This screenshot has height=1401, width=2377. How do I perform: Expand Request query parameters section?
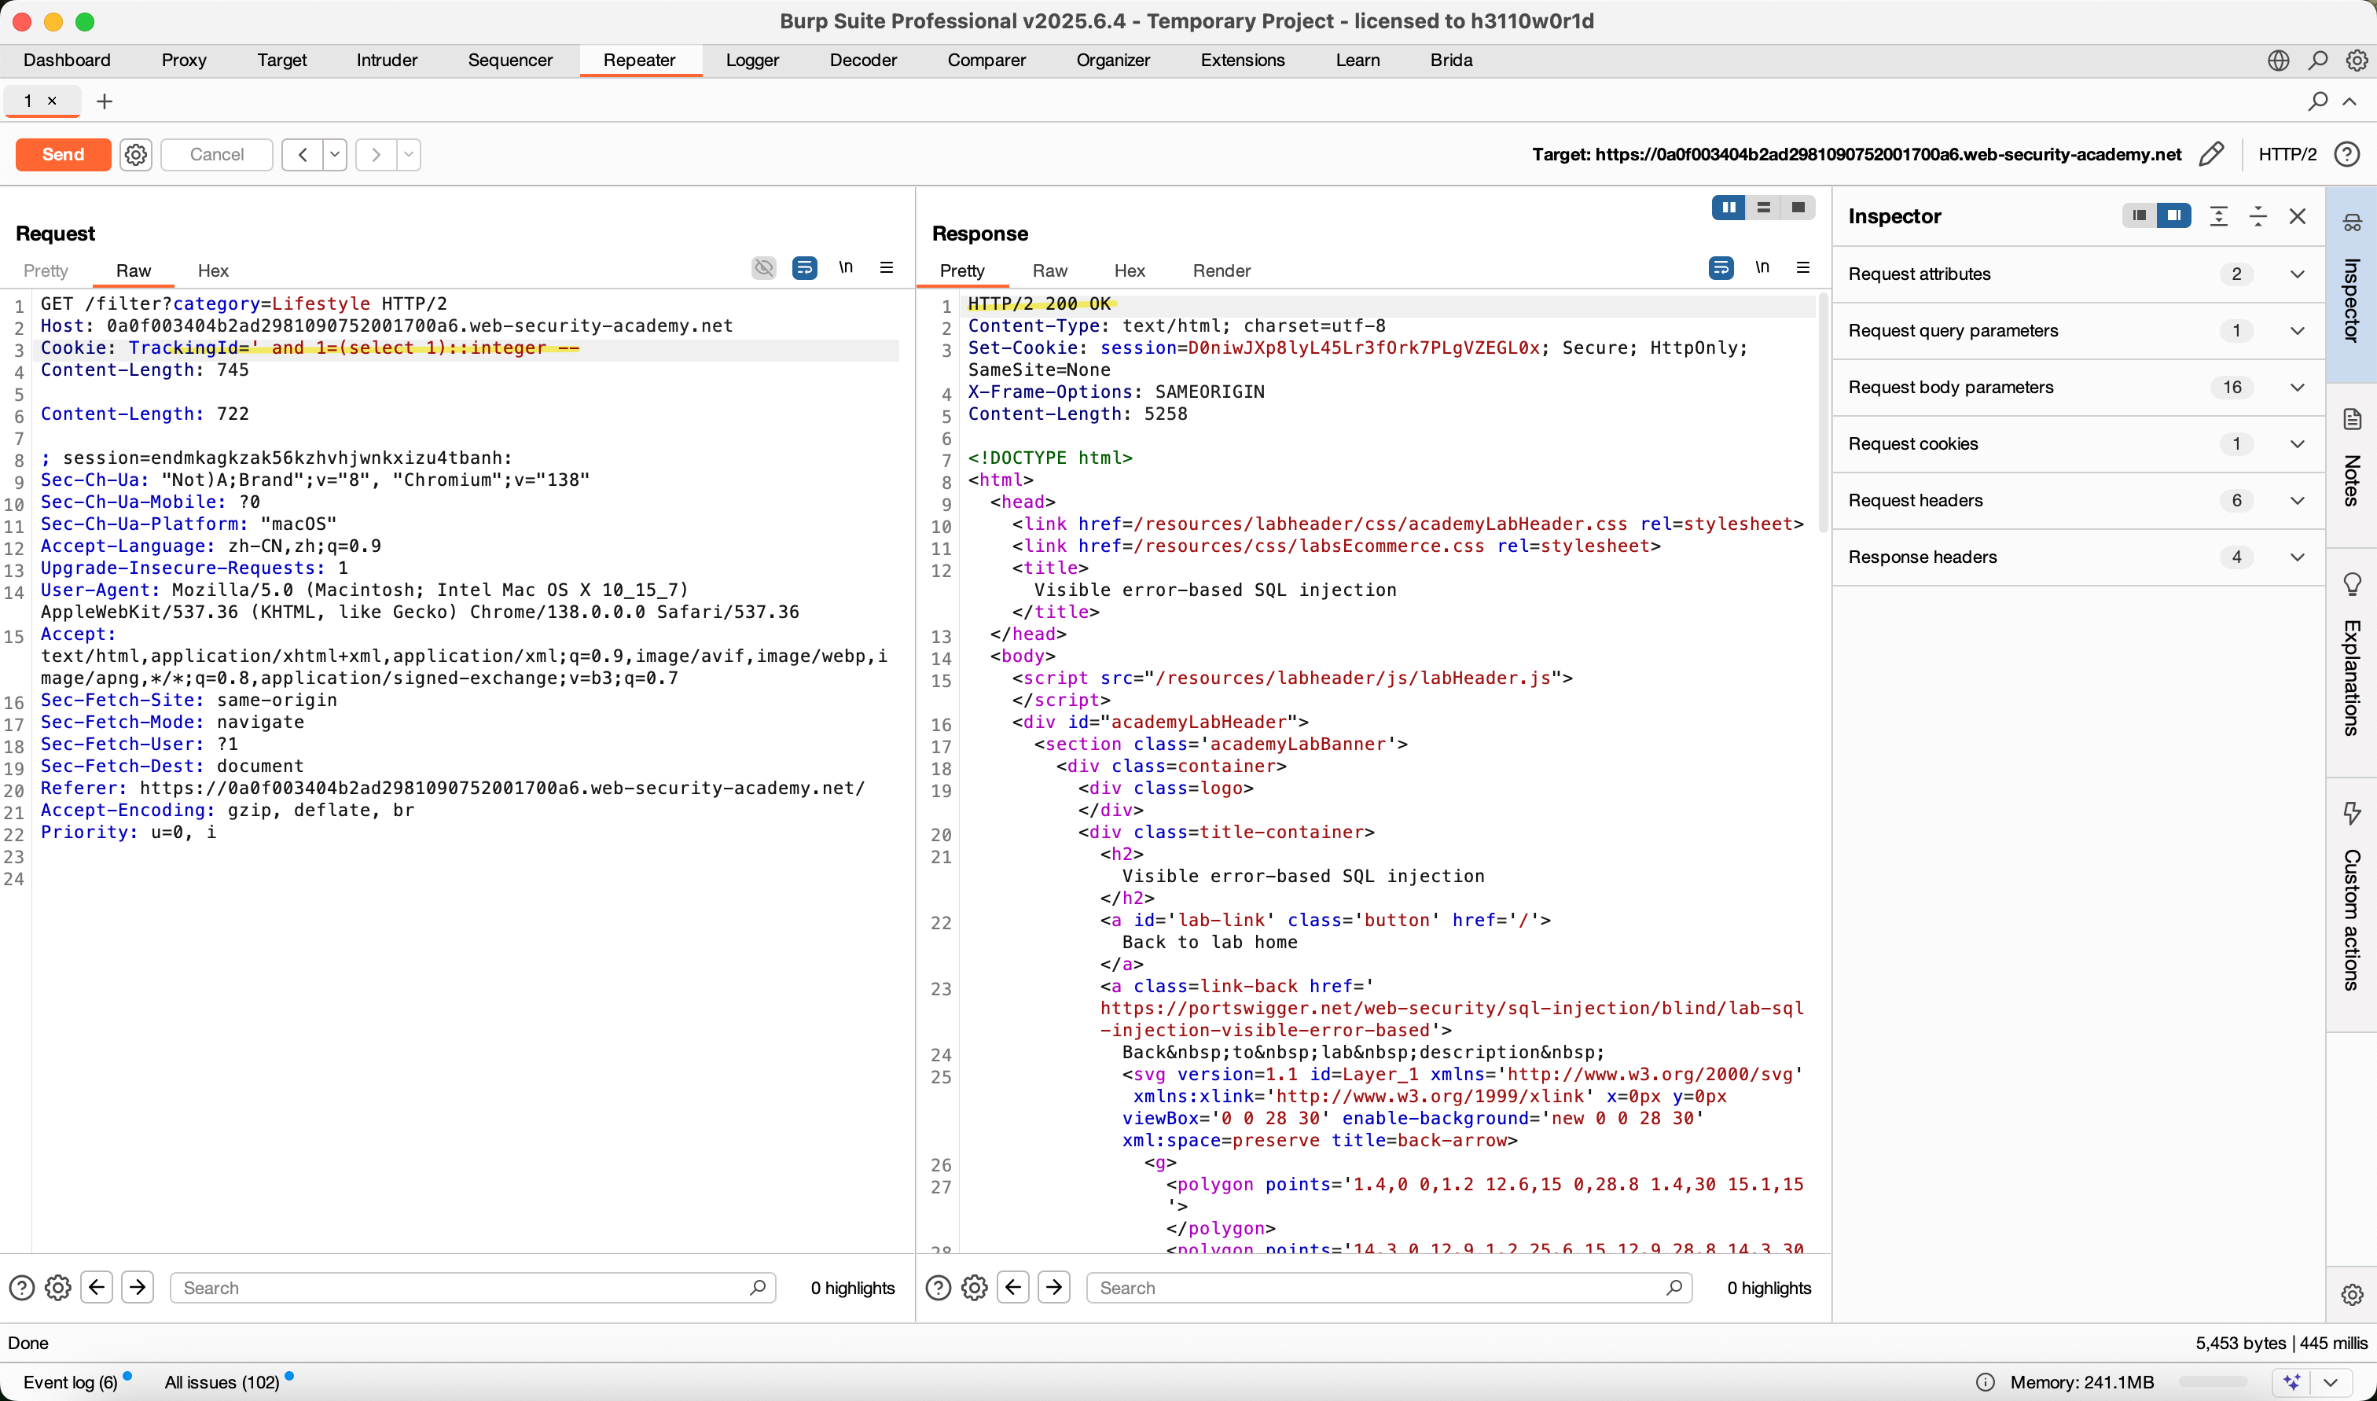pos(2078,330)
